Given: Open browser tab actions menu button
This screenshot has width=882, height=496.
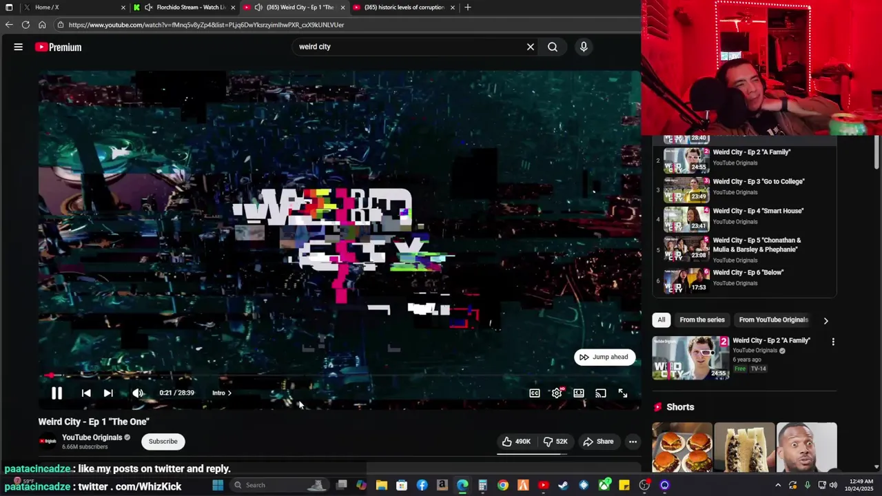Looking at the screenshot, I should click(x=9, y=8).
